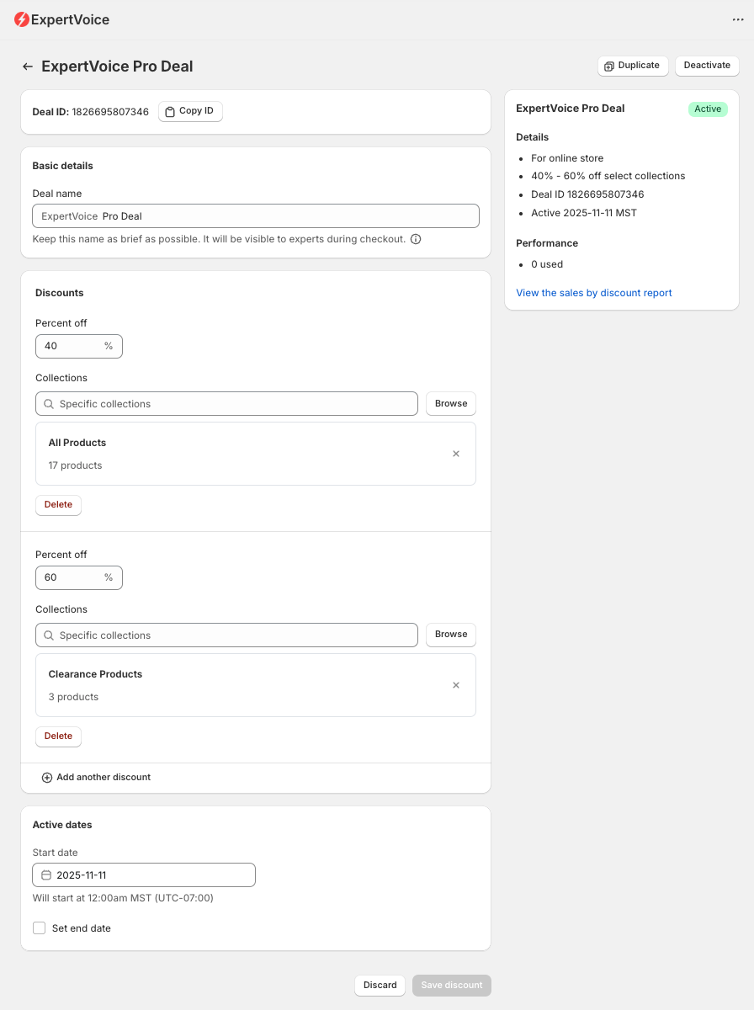The height and width of the screenshot is (1010, 754).
Task: Discard unsaved changes
Action: tap(380, 986)
